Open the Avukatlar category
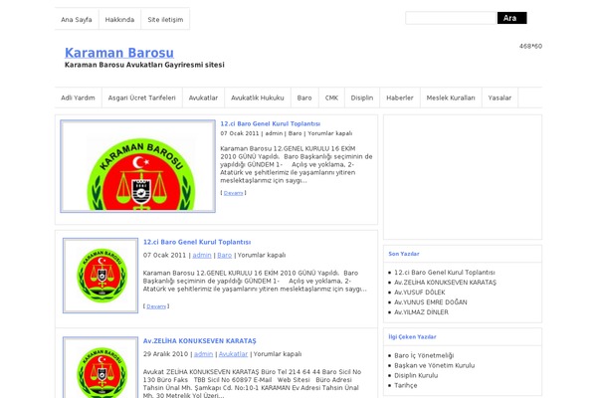This screenshot has height=398, width=597. (203, 98)
